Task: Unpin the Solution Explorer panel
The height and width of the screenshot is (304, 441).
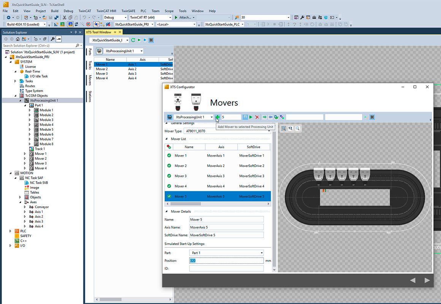Action: [75, 32]
